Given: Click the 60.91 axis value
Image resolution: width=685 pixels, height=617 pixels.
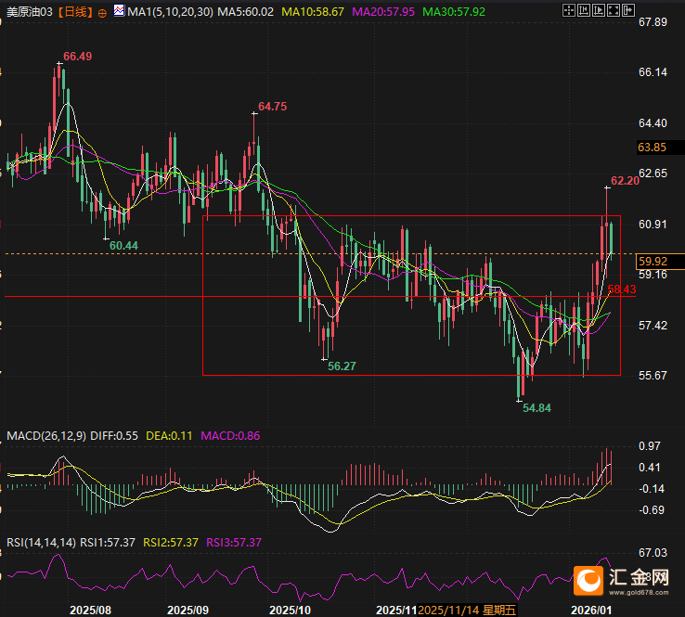Looking at the screenshot, I should [653, 225].
